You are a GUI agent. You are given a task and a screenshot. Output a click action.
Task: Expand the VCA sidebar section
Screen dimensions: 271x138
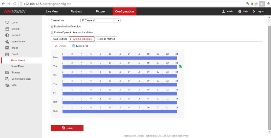tap(14, 85)
